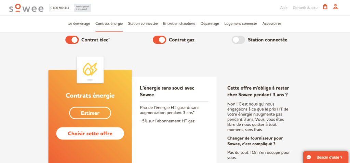The image size is (350, 163).
Task: Click the answer starting Non ! C'est nous
Action: pos(258,117)
